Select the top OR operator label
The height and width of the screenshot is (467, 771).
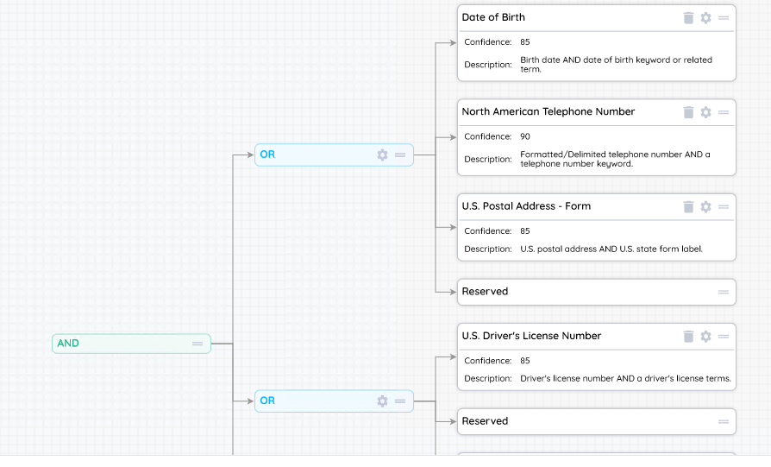click(267, 155)
